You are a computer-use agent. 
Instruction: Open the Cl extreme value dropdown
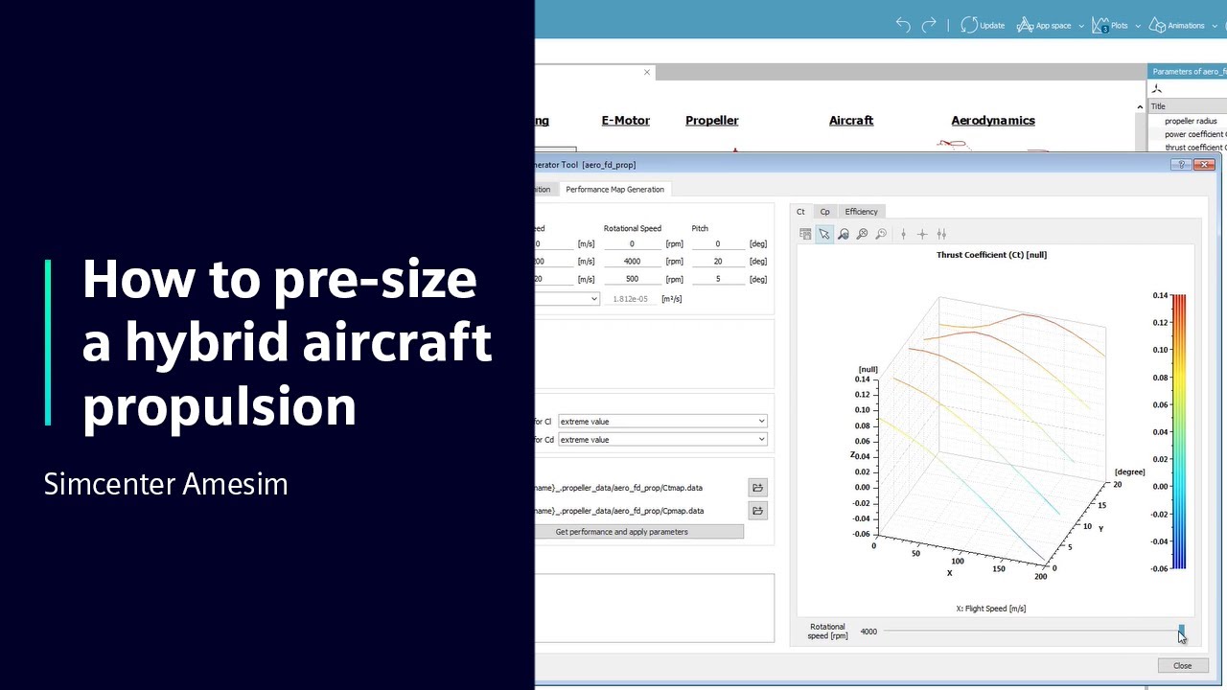click(x=662, y=422)
